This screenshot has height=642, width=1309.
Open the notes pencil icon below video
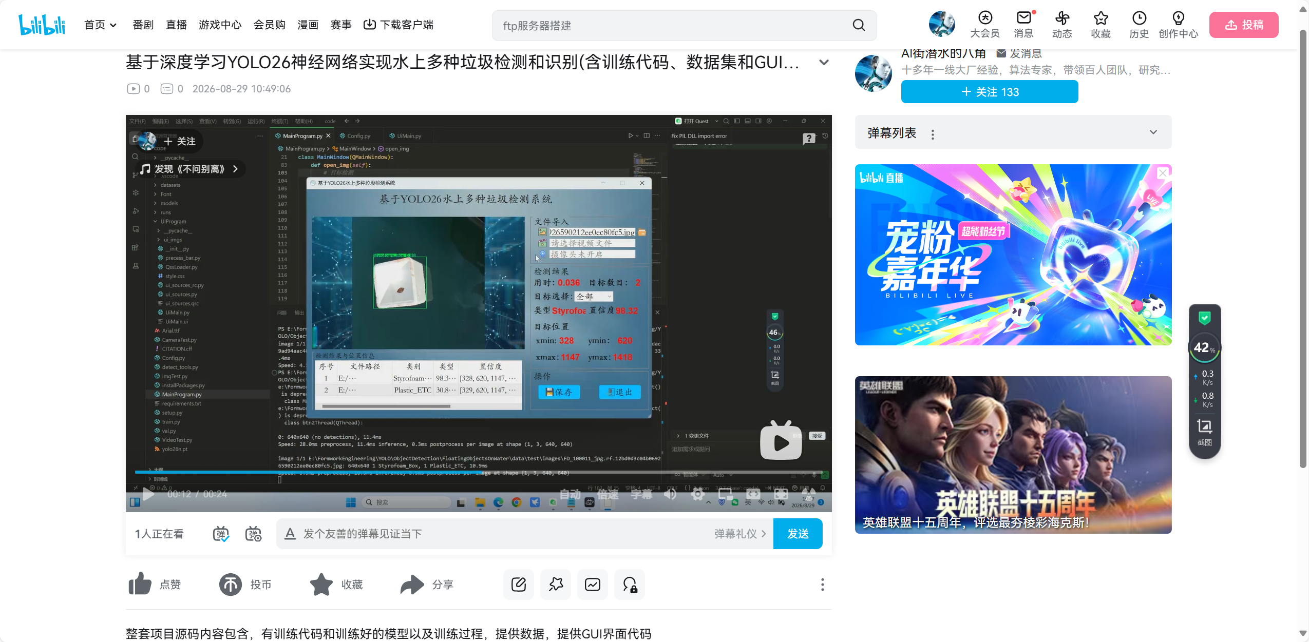pos(519,584)
